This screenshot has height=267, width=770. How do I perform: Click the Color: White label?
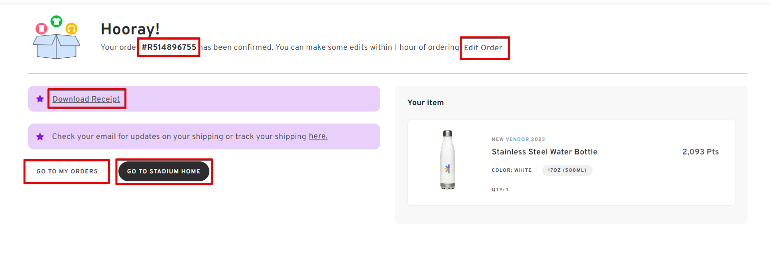pos(511,170)
